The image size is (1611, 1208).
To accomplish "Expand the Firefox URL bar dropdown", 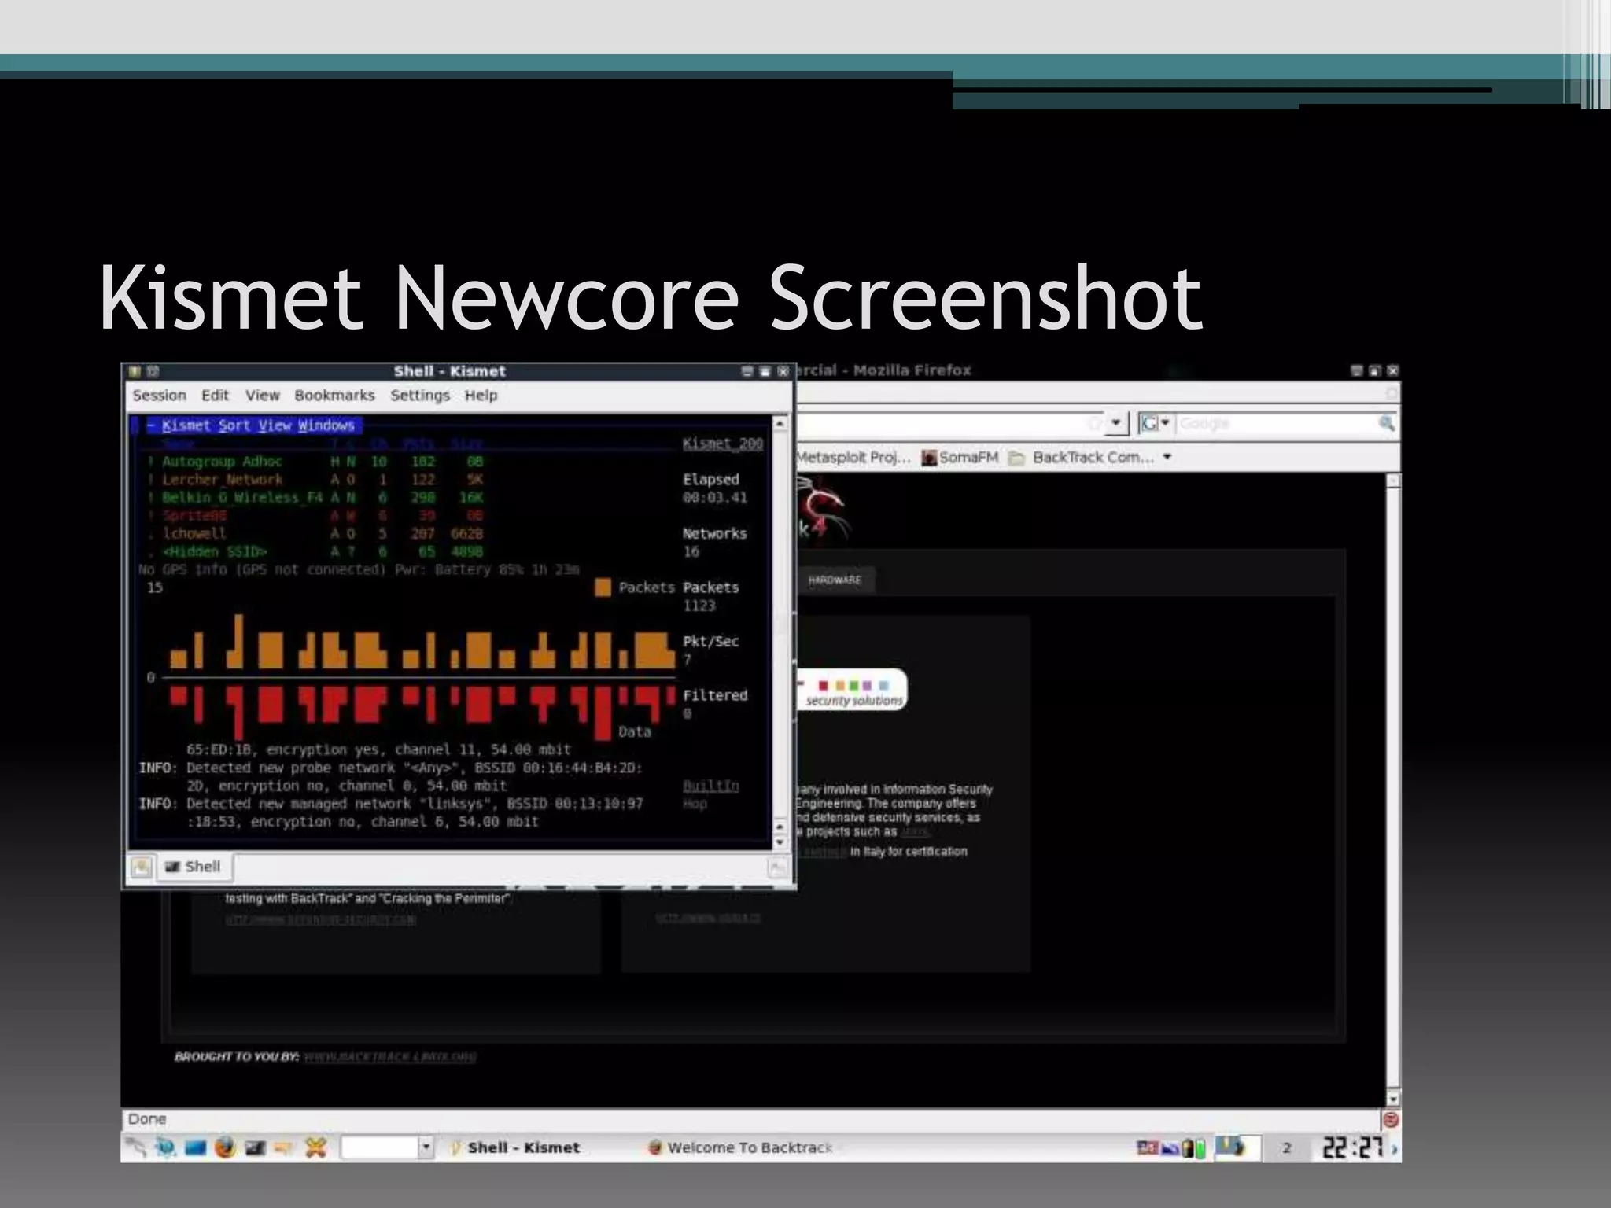I will click(1115, 424).
